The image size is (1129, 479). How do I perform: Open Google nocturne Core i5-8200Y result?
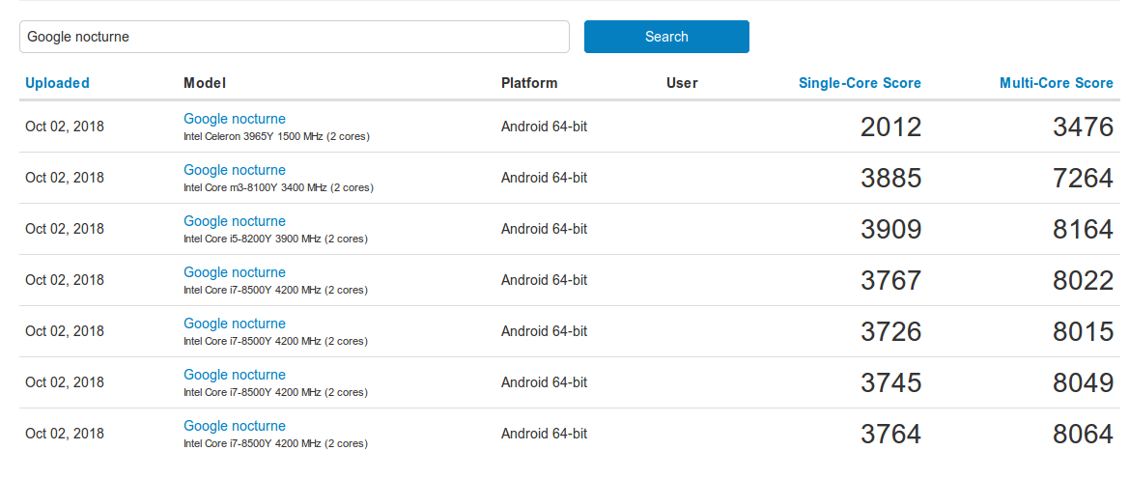coord(235,221)
